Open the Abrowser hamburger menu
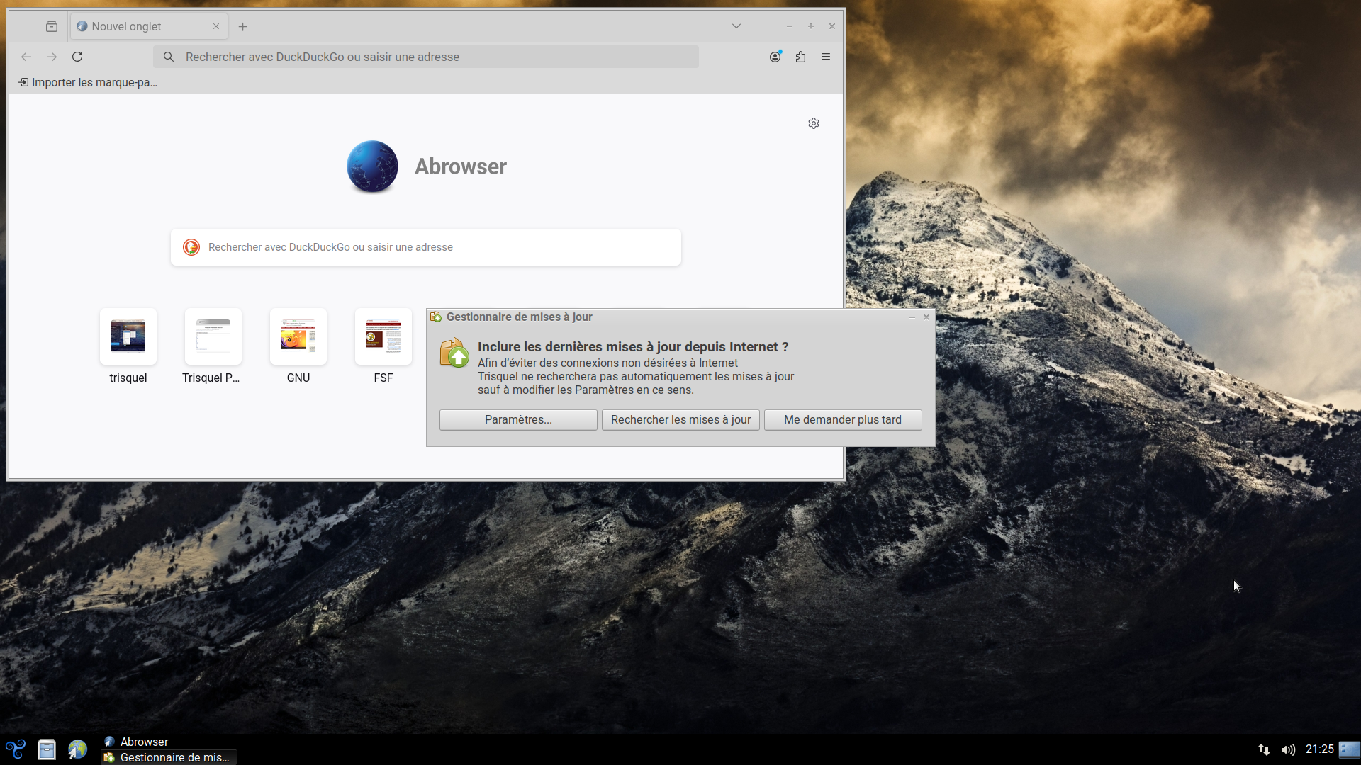This screenshot has width=1361, height=765. [x=826, y=57]
